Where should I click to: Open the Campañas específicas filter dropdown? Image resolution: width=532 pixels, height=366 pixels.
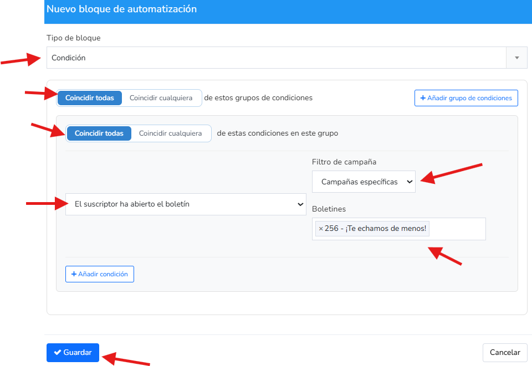click(364, 182)
